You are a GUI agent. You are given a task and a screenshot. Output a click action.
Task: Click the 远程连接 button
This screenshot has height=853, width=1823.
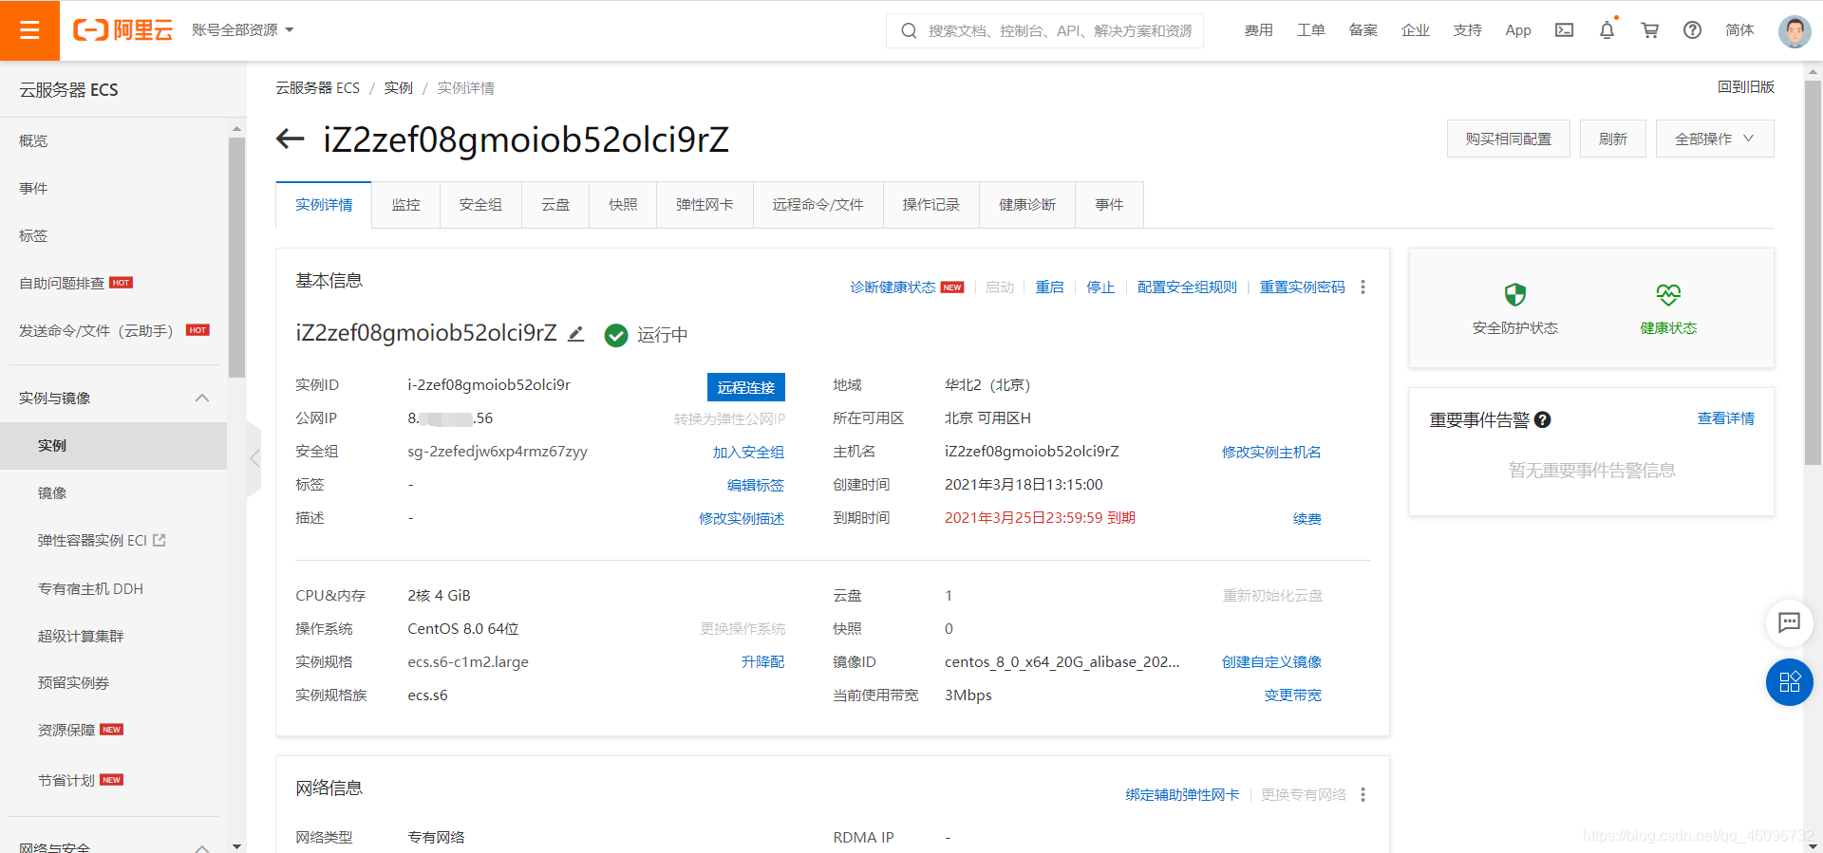coord(746,387)
